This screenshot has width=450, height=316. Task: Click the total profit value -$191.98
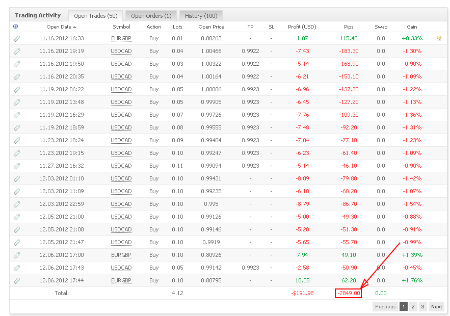point(302,293)
